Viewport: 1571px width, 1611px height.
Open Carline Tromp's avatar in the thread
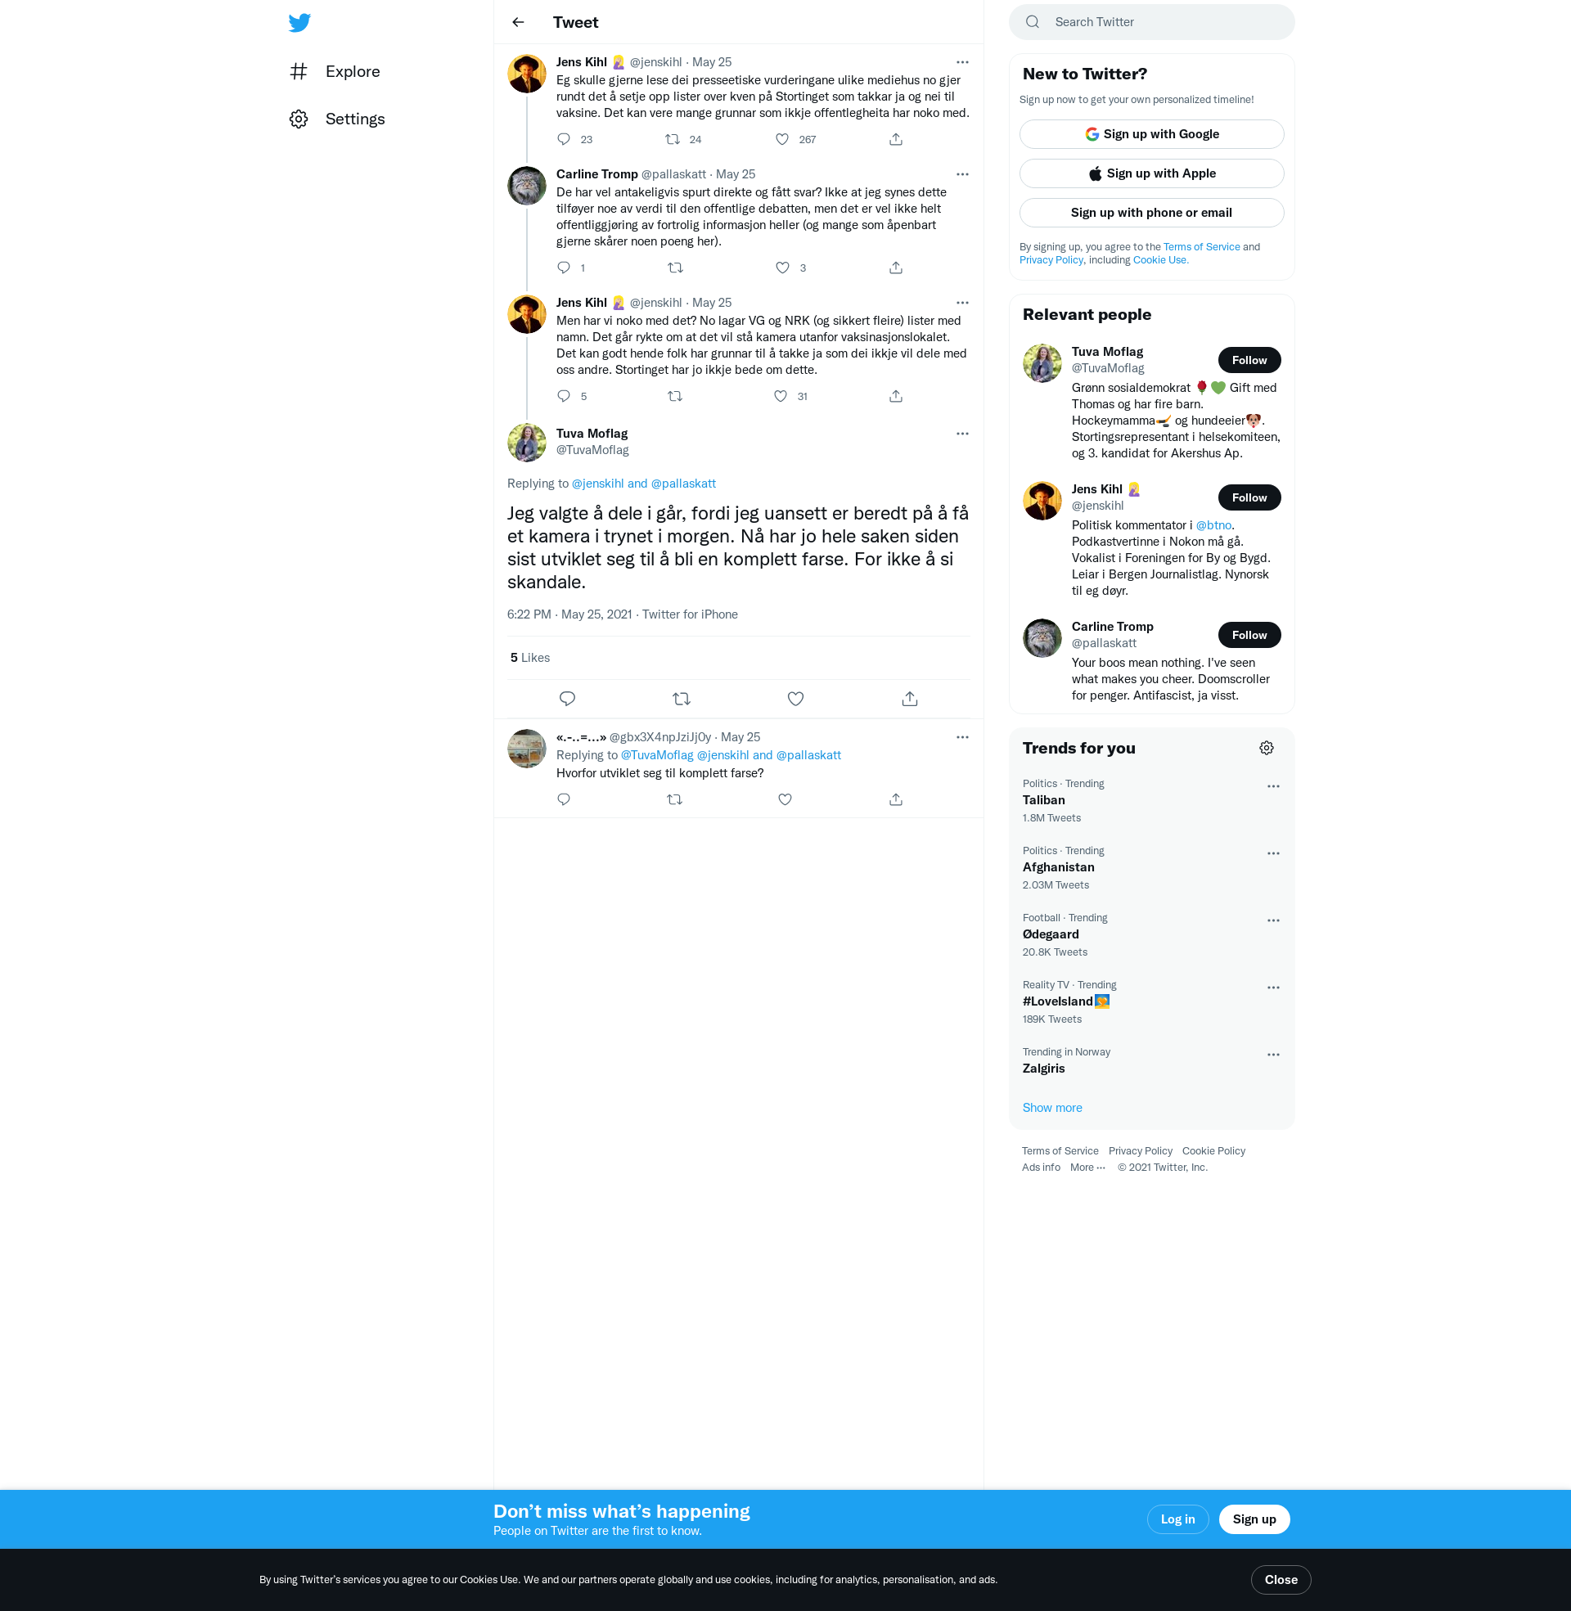tap(526, 186)
